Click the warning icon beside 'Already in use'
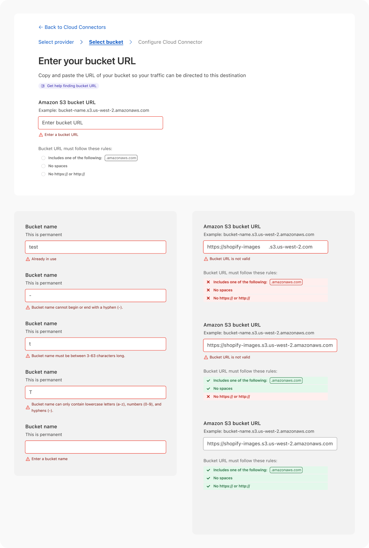Image resolution: width=369 pixels, height=548 pixels. pyautogui.click(x=28, y=259)
